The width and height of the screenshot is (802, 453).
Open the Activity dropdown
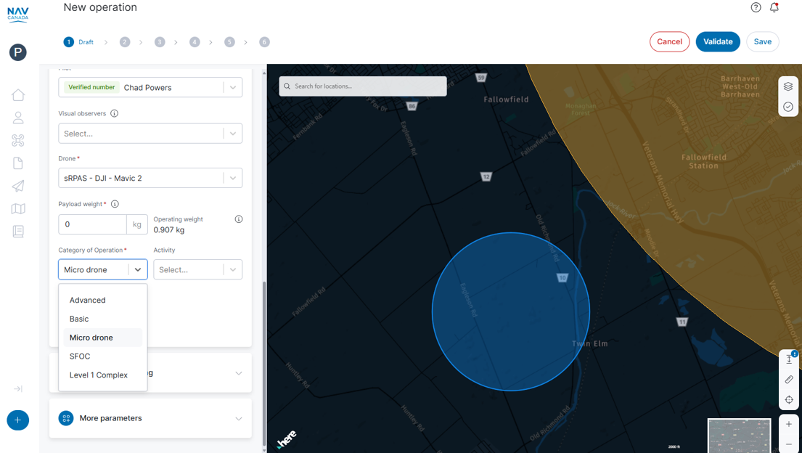197,269
